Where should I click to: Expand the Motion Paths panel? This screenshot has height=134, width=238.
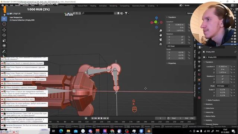click(210, 117)
